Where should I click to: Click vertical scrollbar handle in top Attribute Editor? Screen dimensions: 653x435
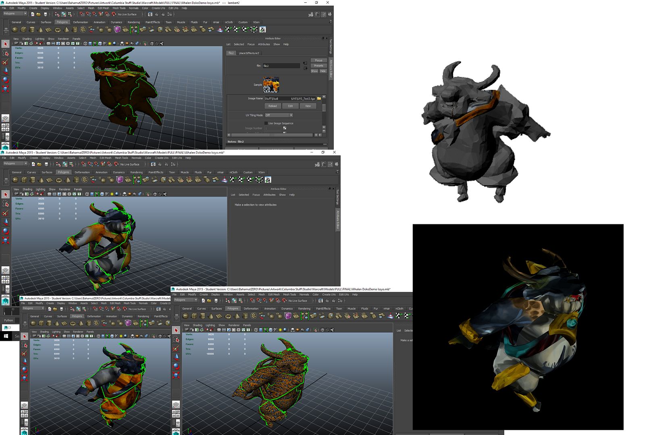tap(324, 108)
